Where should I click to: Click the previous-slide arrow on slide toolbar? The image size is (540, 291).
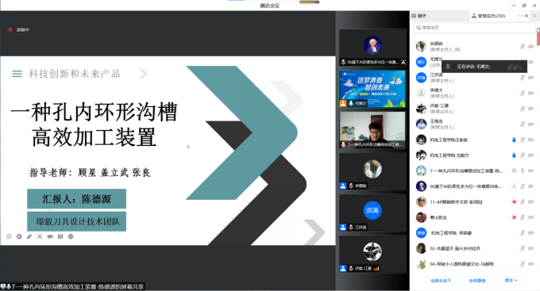click(9, 236)
